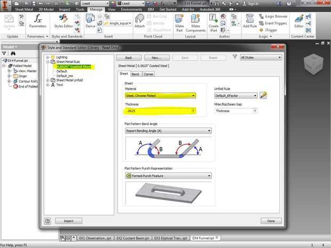Viewport: 331px width, 248px height.
Task: Open Content Center Editor
Action: (299, 21)
